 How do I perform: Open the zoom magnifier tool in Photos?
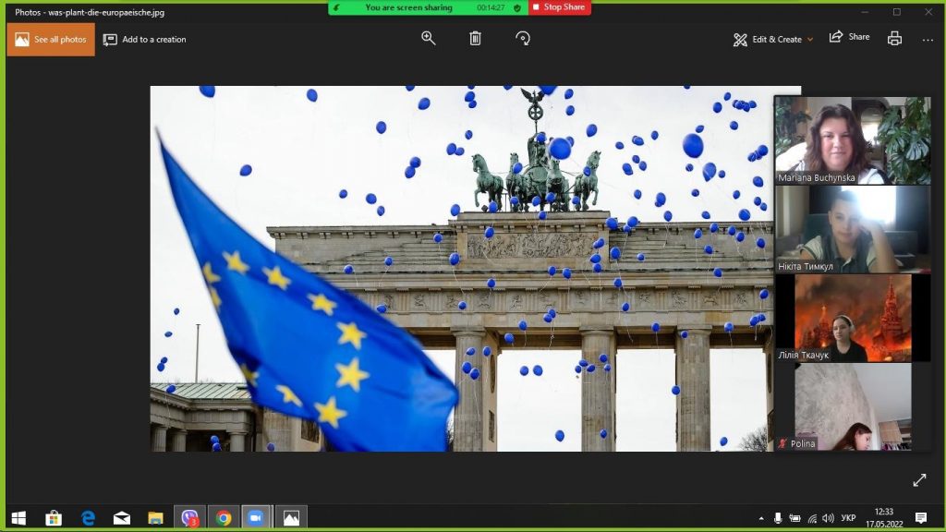[x=429, y=39]
